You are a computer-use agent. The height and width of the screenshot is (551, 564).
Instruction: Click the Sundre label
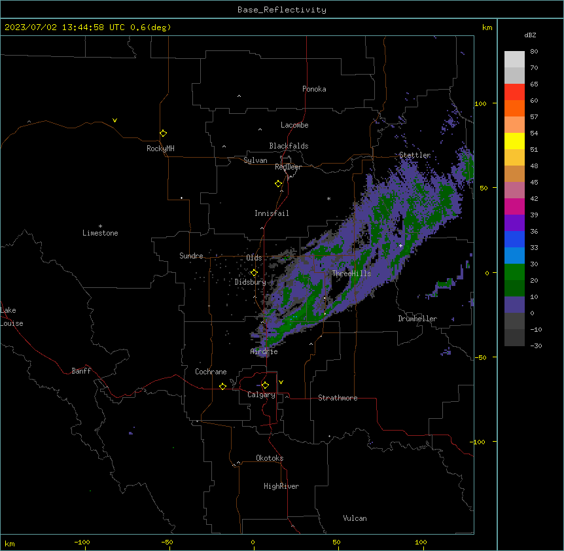pyautogui.click(x=191, y=256)
